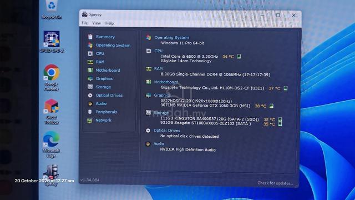
Task: Select Motherboard in the sidebar
Action: (x=108, y=71)
